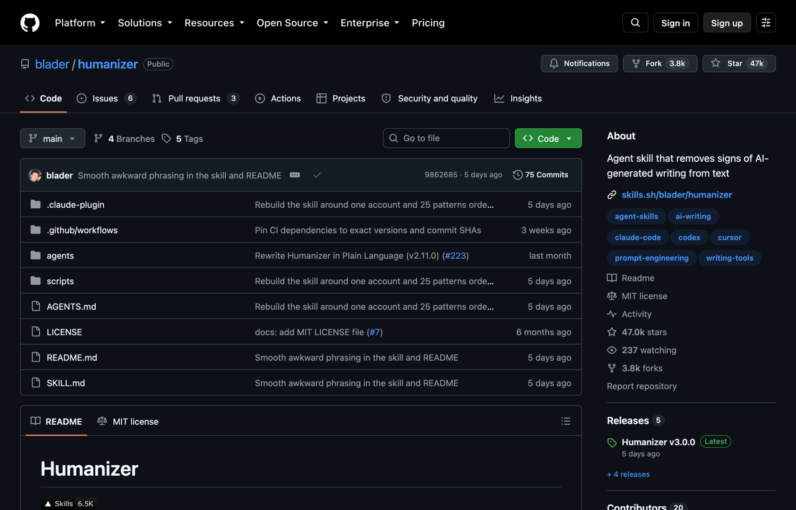View the 5 Tags link
The width and height of the screenshot is (796, 510).
point(182,139)
